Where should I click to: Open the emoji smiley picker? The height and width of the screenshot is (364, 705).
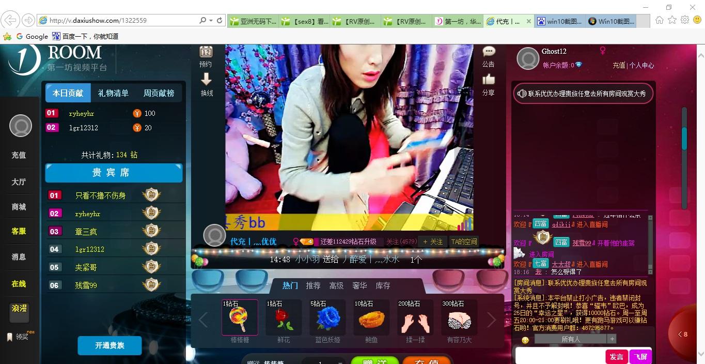[525, 340]
